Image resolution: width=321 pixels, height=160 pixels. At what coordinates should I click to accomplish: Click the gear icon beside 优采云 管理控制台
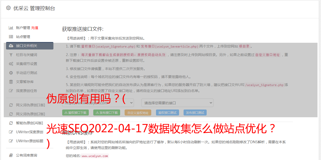point(8,8)
